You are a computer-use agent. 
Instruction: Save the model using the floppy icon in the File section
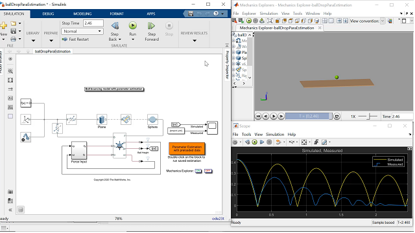[x=13, y=31]
